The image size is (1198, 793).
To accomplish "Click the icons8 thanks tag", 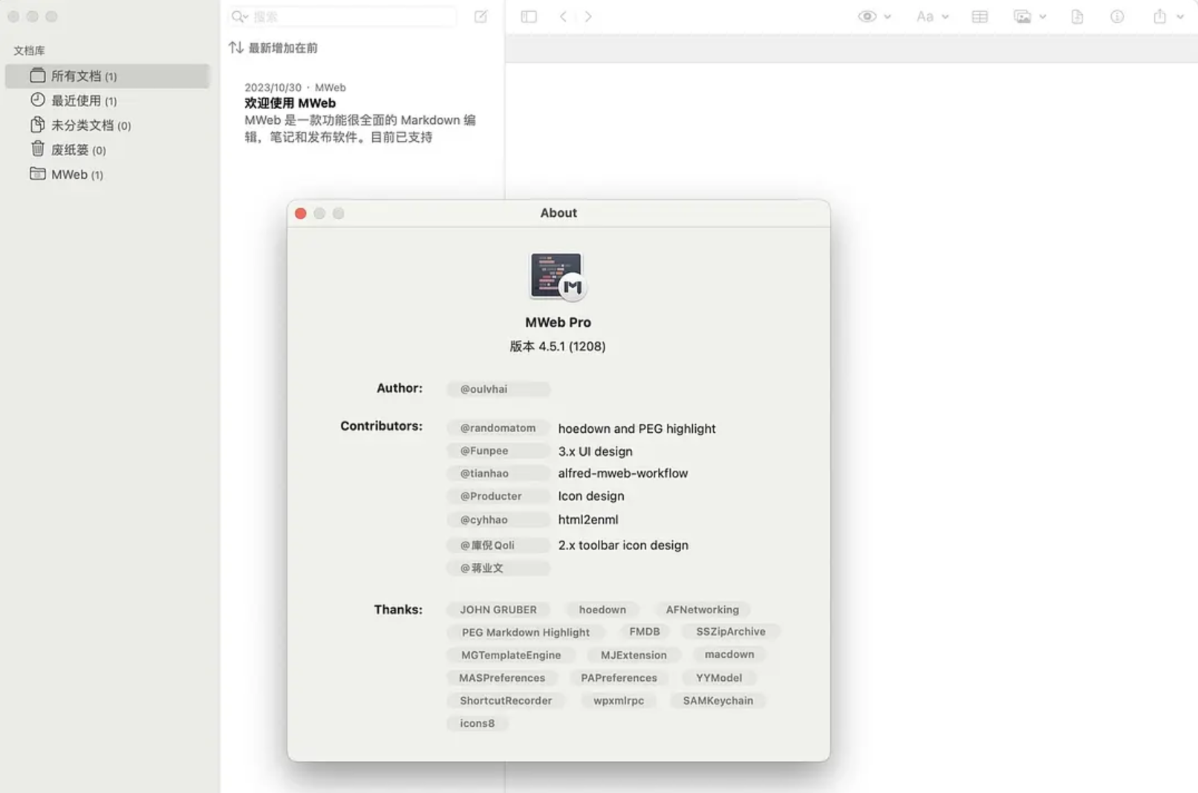I will point(477,723).
